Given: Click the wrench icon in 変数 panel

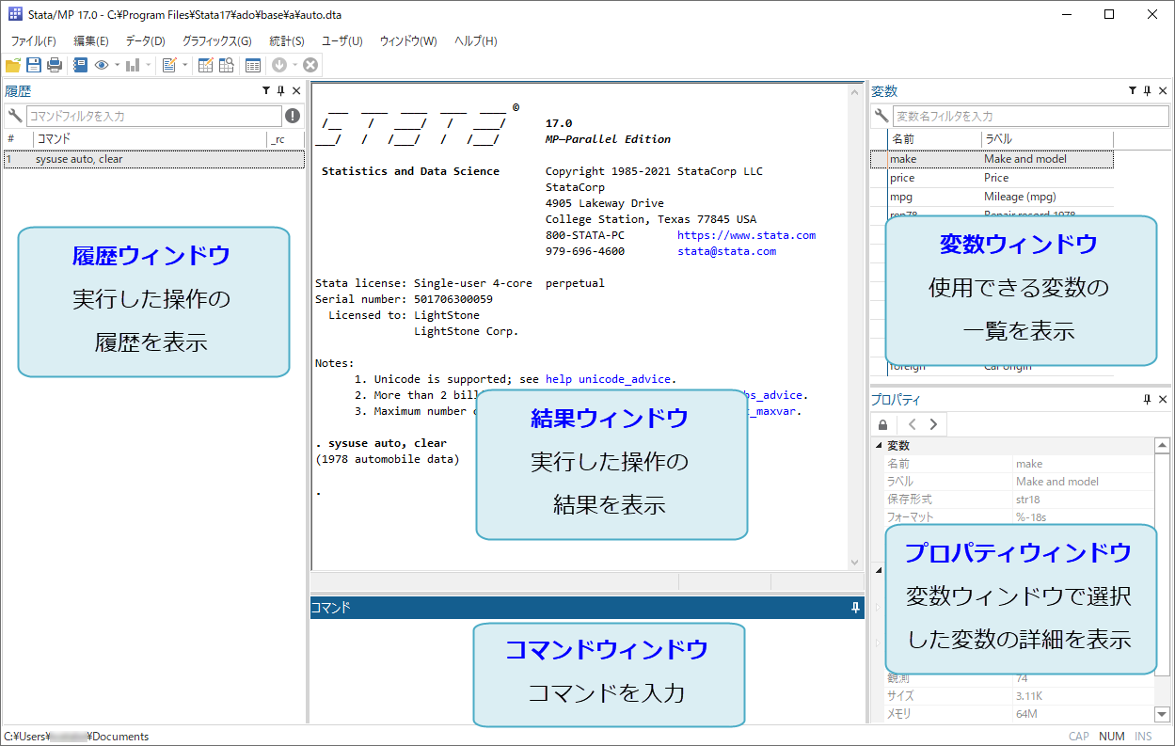Looking at the screenshot, I should (x=881, y=116).
